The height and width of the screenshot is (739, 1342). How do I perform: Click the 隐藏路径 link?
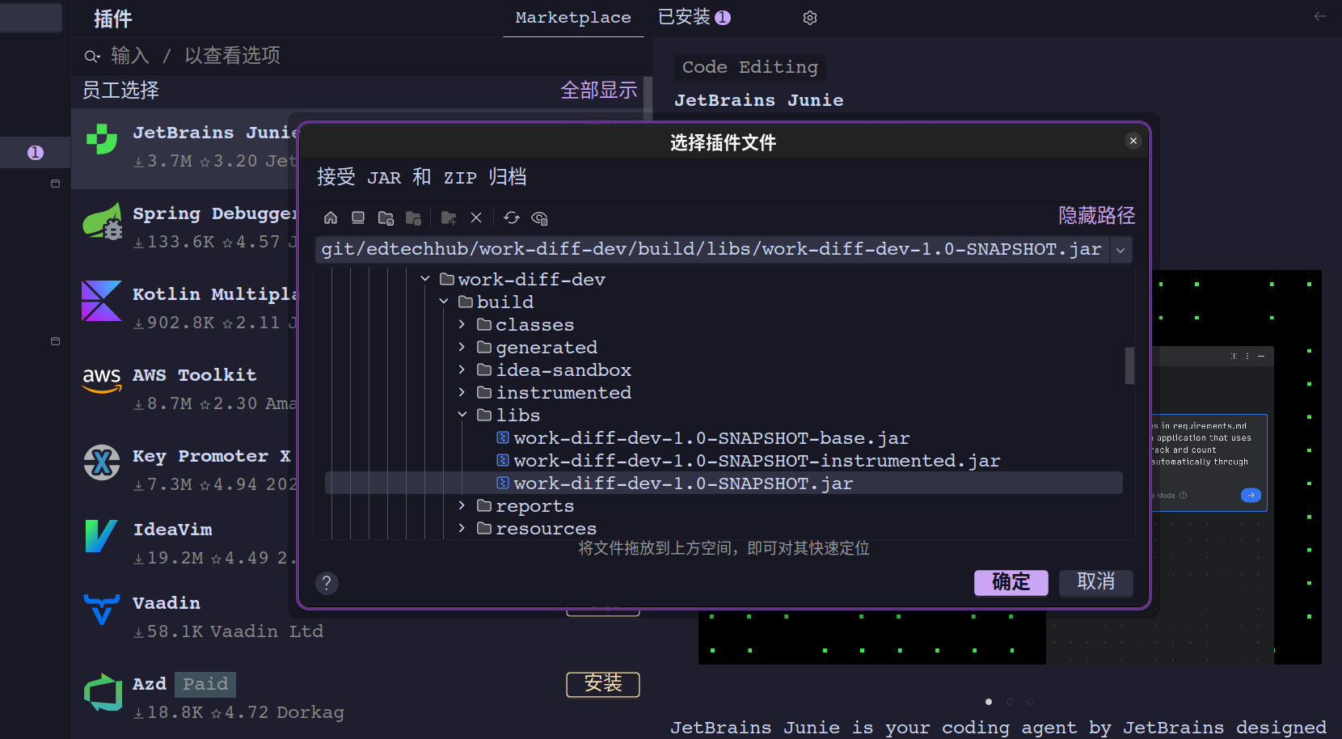(x=1096, y=216)
